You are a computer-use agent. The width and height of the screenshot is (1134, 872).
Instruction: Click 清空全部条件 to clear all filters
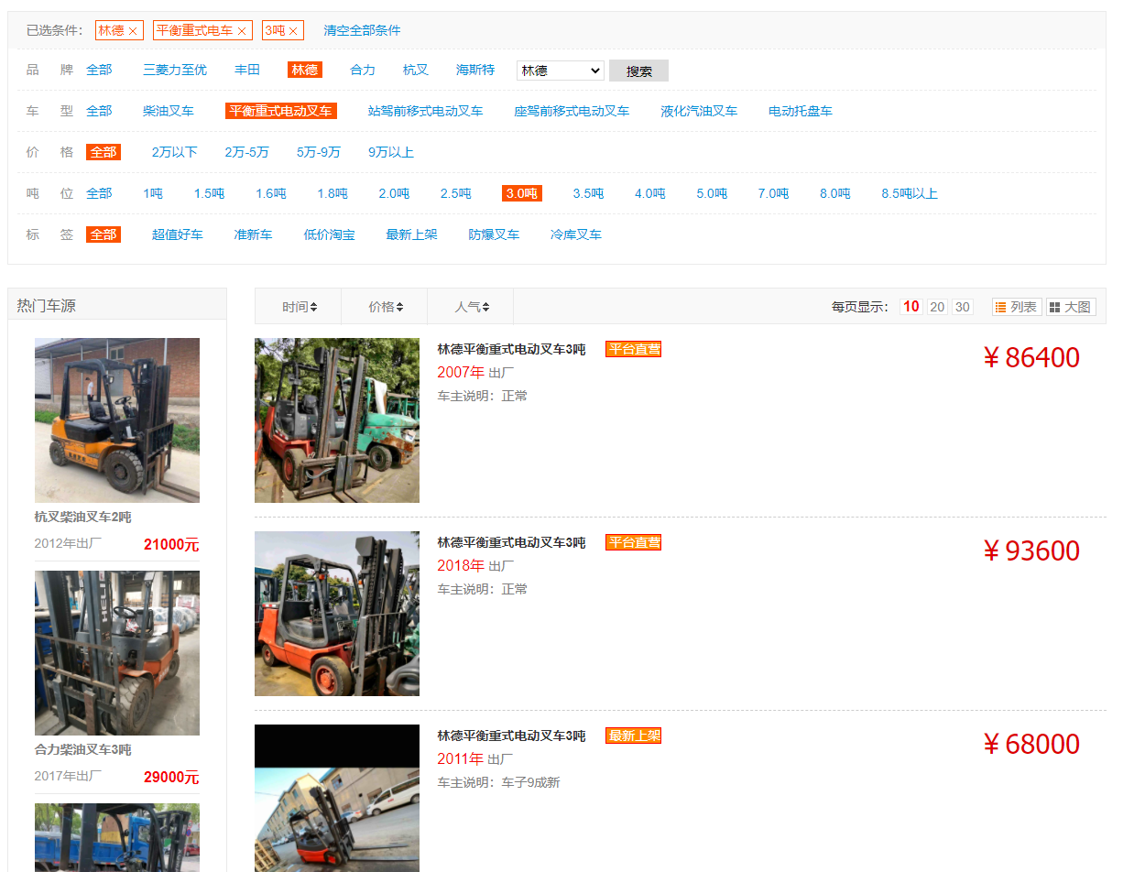pyautogui.click(x=361, y=29)
